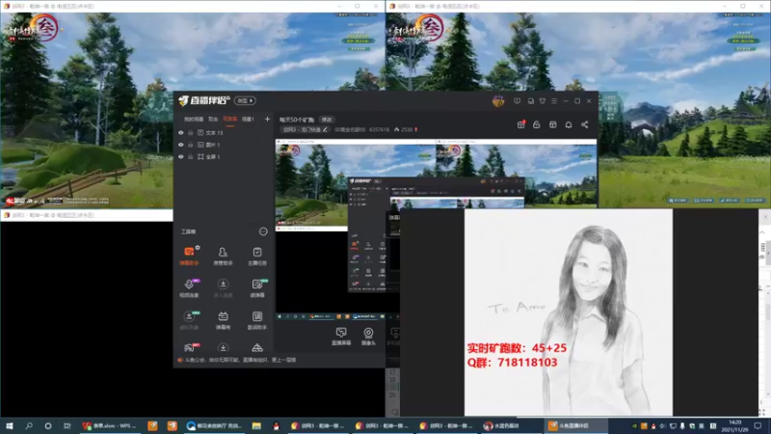Viewport: 771px width, 434px height.
Task: Open the 弹幕助手 tool in toolbox
Action: click(x=189, y=256)
